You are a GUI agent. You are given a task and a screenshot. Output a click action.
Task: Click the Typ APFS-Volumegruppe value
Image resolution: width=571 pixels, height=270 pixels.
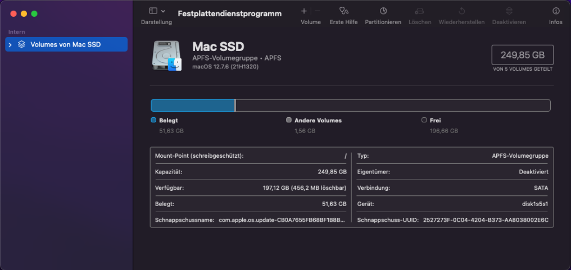click(x=520, y=155)
